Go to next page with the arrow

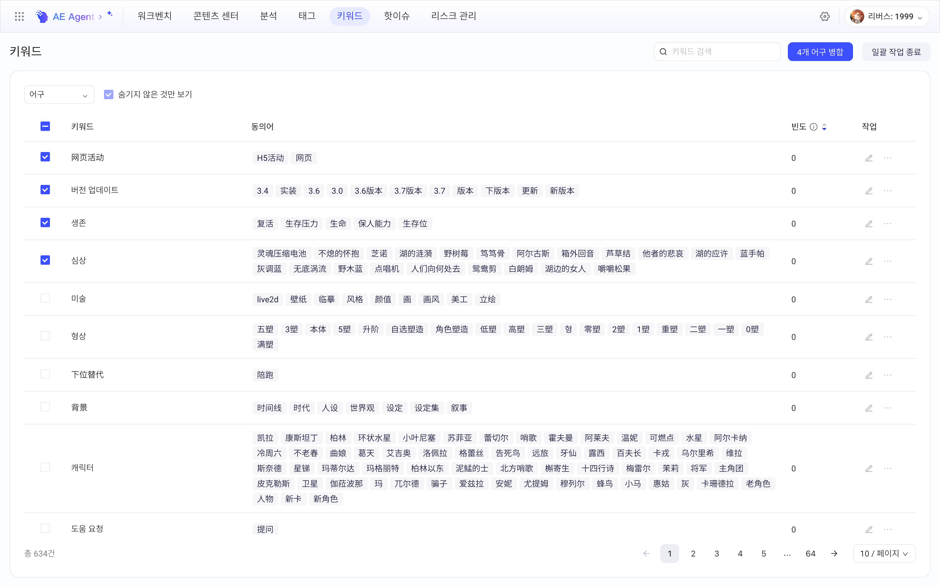coord(834,554)
